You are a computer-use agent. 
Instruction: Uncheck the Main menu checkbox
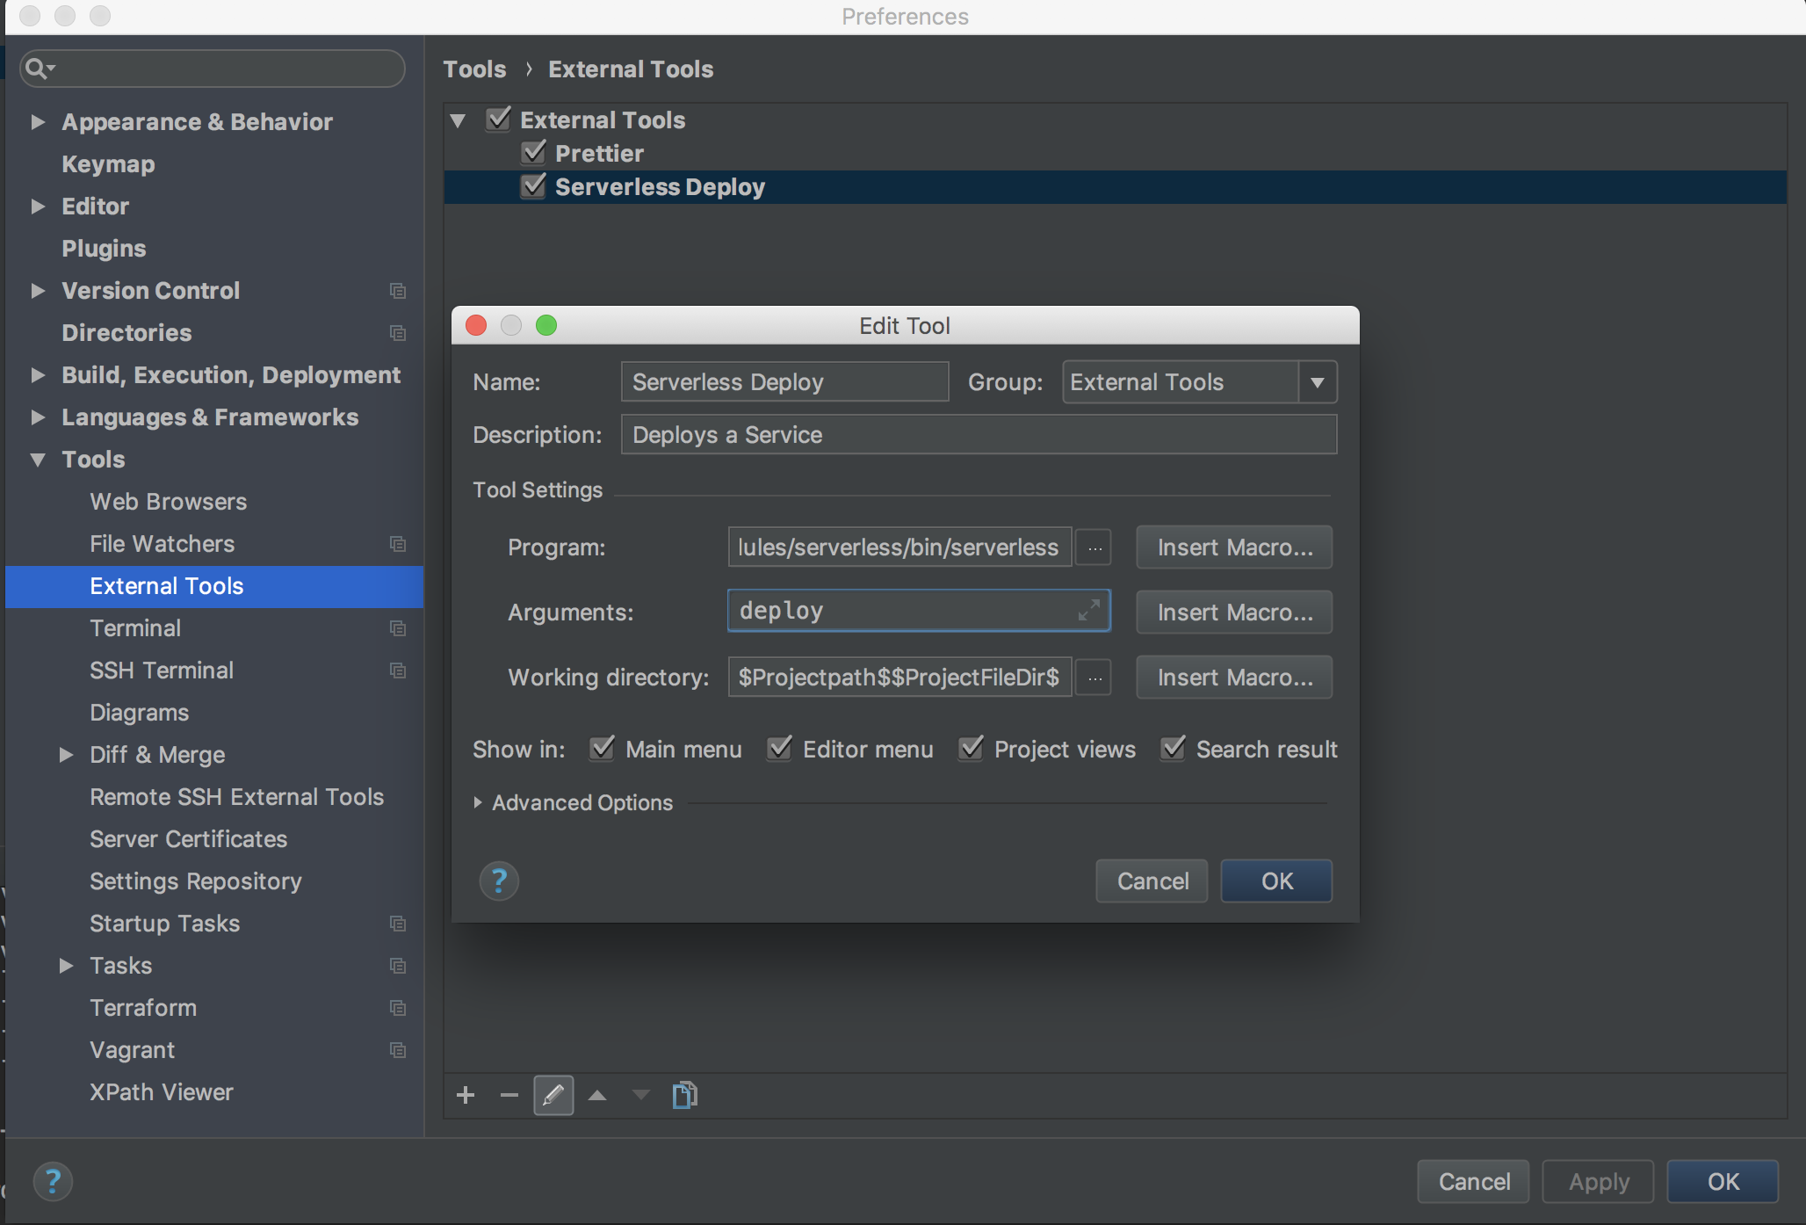602,749
